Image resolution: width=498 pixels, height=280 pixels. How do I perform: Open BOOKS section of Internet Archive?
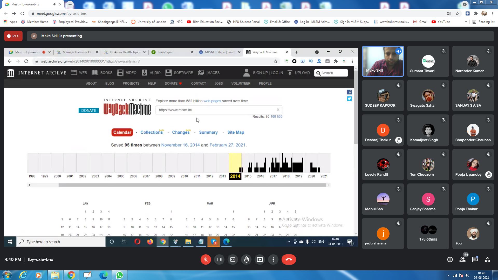tap(102, 73)
